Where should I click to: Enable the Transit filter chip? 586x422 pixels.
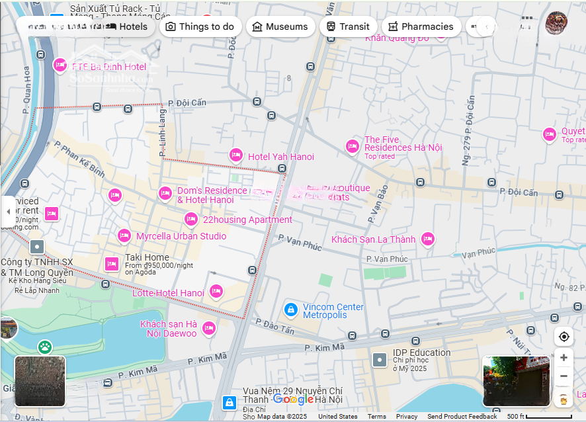pyautogui.click(x=348, y=26)
